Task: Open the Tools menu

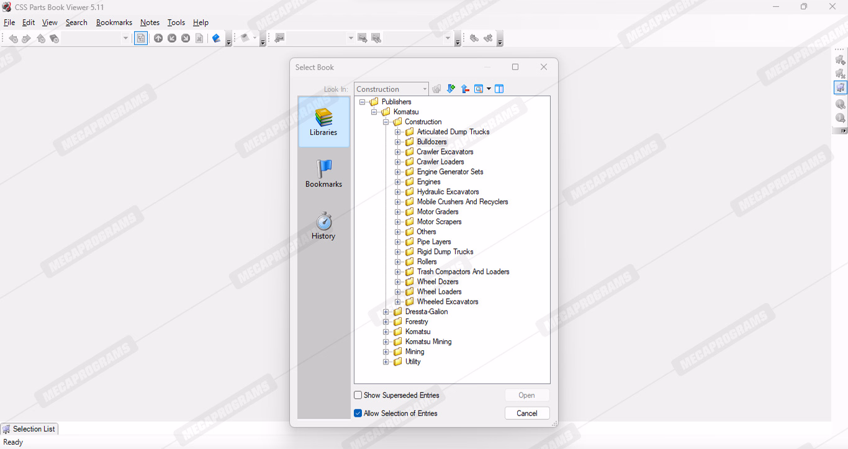Action: [x=176, y=22]
